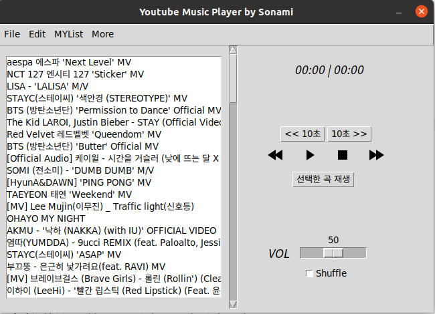Select STAYC 'ASAP' MV song
Viewport: 435px width, 314px height.
pyautogui.click(x=114, y=255)
